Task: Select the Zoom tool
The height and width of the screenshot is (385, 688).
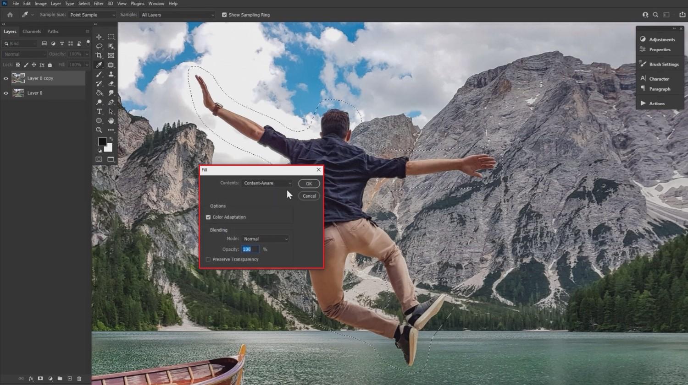Action: pyautogui.click(x=99, y=130)
